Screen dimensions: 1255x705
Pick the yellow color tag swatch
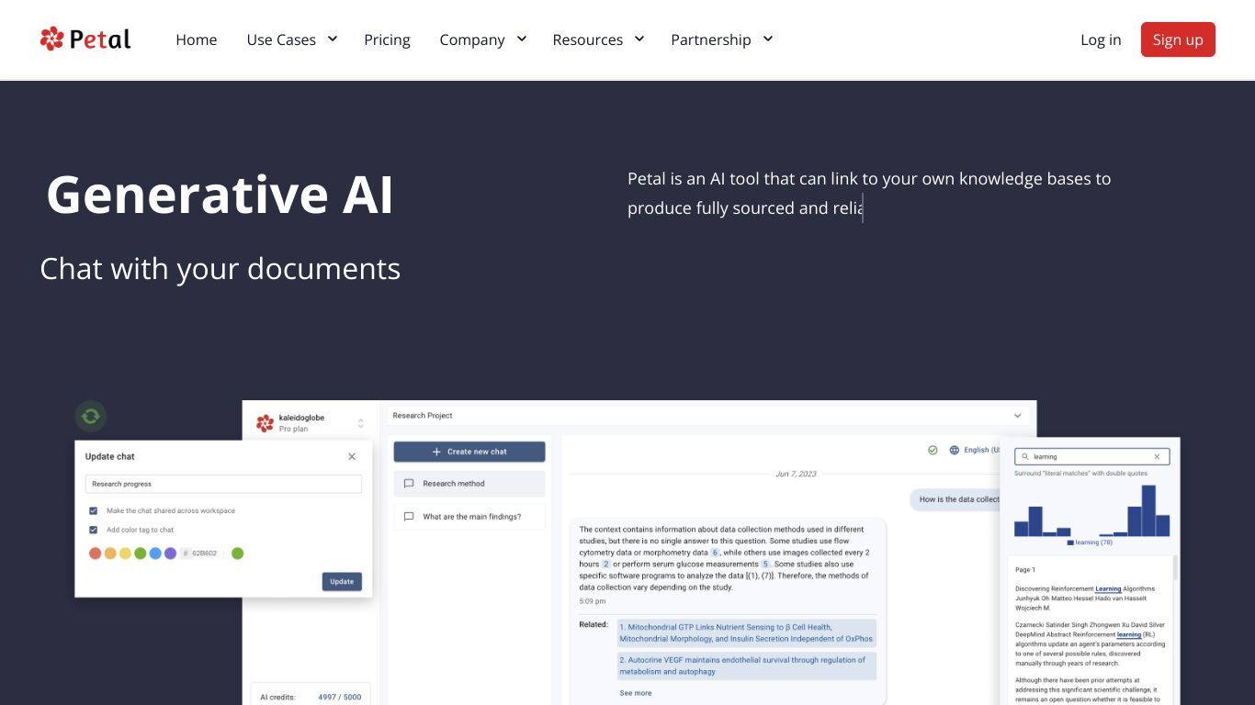coord(125,554)
